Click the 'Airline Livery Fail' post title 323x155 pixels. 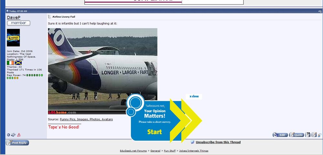click(64, 17)
